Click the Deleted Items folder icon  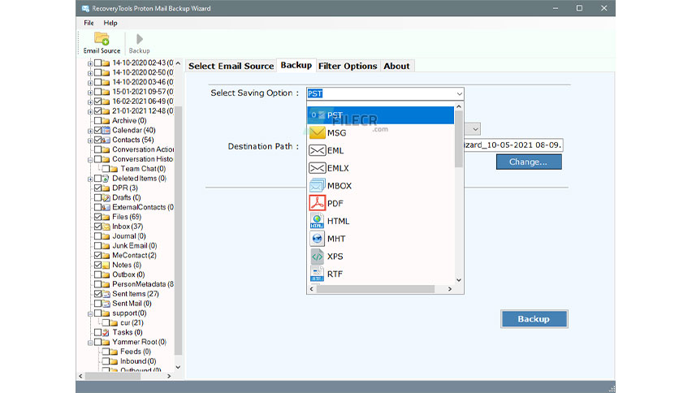point(106,179)
